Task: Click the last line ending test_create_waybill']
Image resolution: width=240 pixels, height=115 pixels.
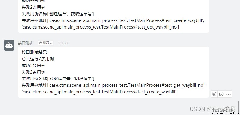Action: point(100,92)
